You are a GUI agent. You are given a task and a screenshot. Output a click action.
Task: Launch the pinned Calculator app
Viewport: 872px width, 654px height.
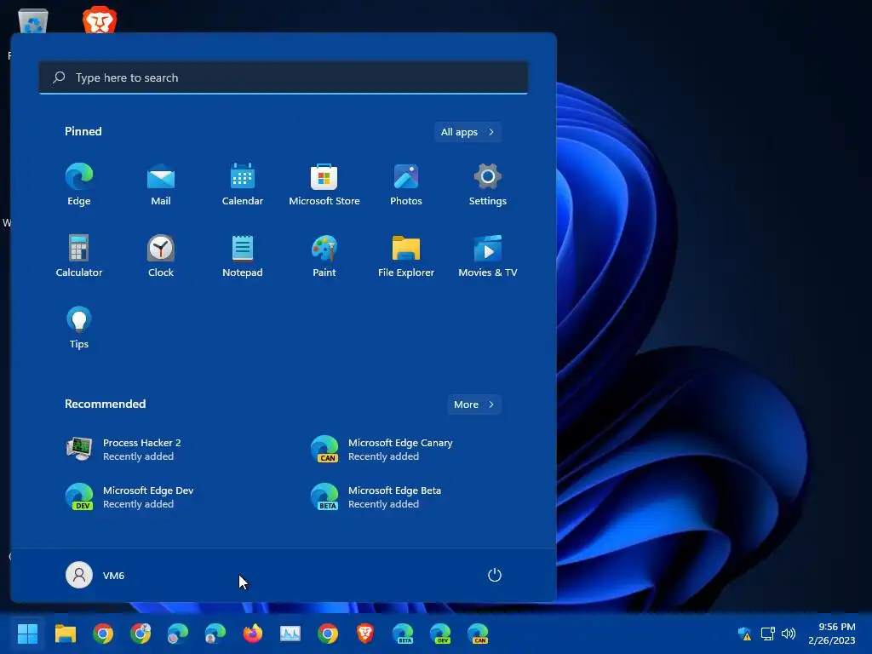(x=79, y=256)
